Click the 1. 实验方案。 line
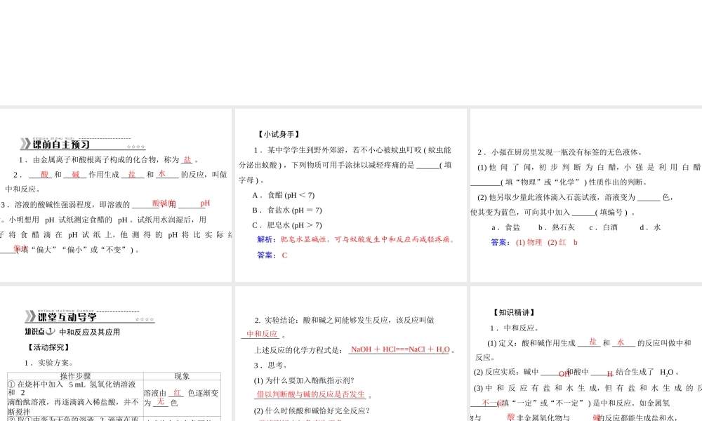The height and width of the screenshot is (421, 702). 49,363
